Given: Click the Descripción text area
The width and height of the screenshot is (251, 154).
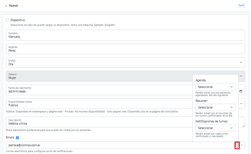Looking at the screenshot, I should 125,122.
